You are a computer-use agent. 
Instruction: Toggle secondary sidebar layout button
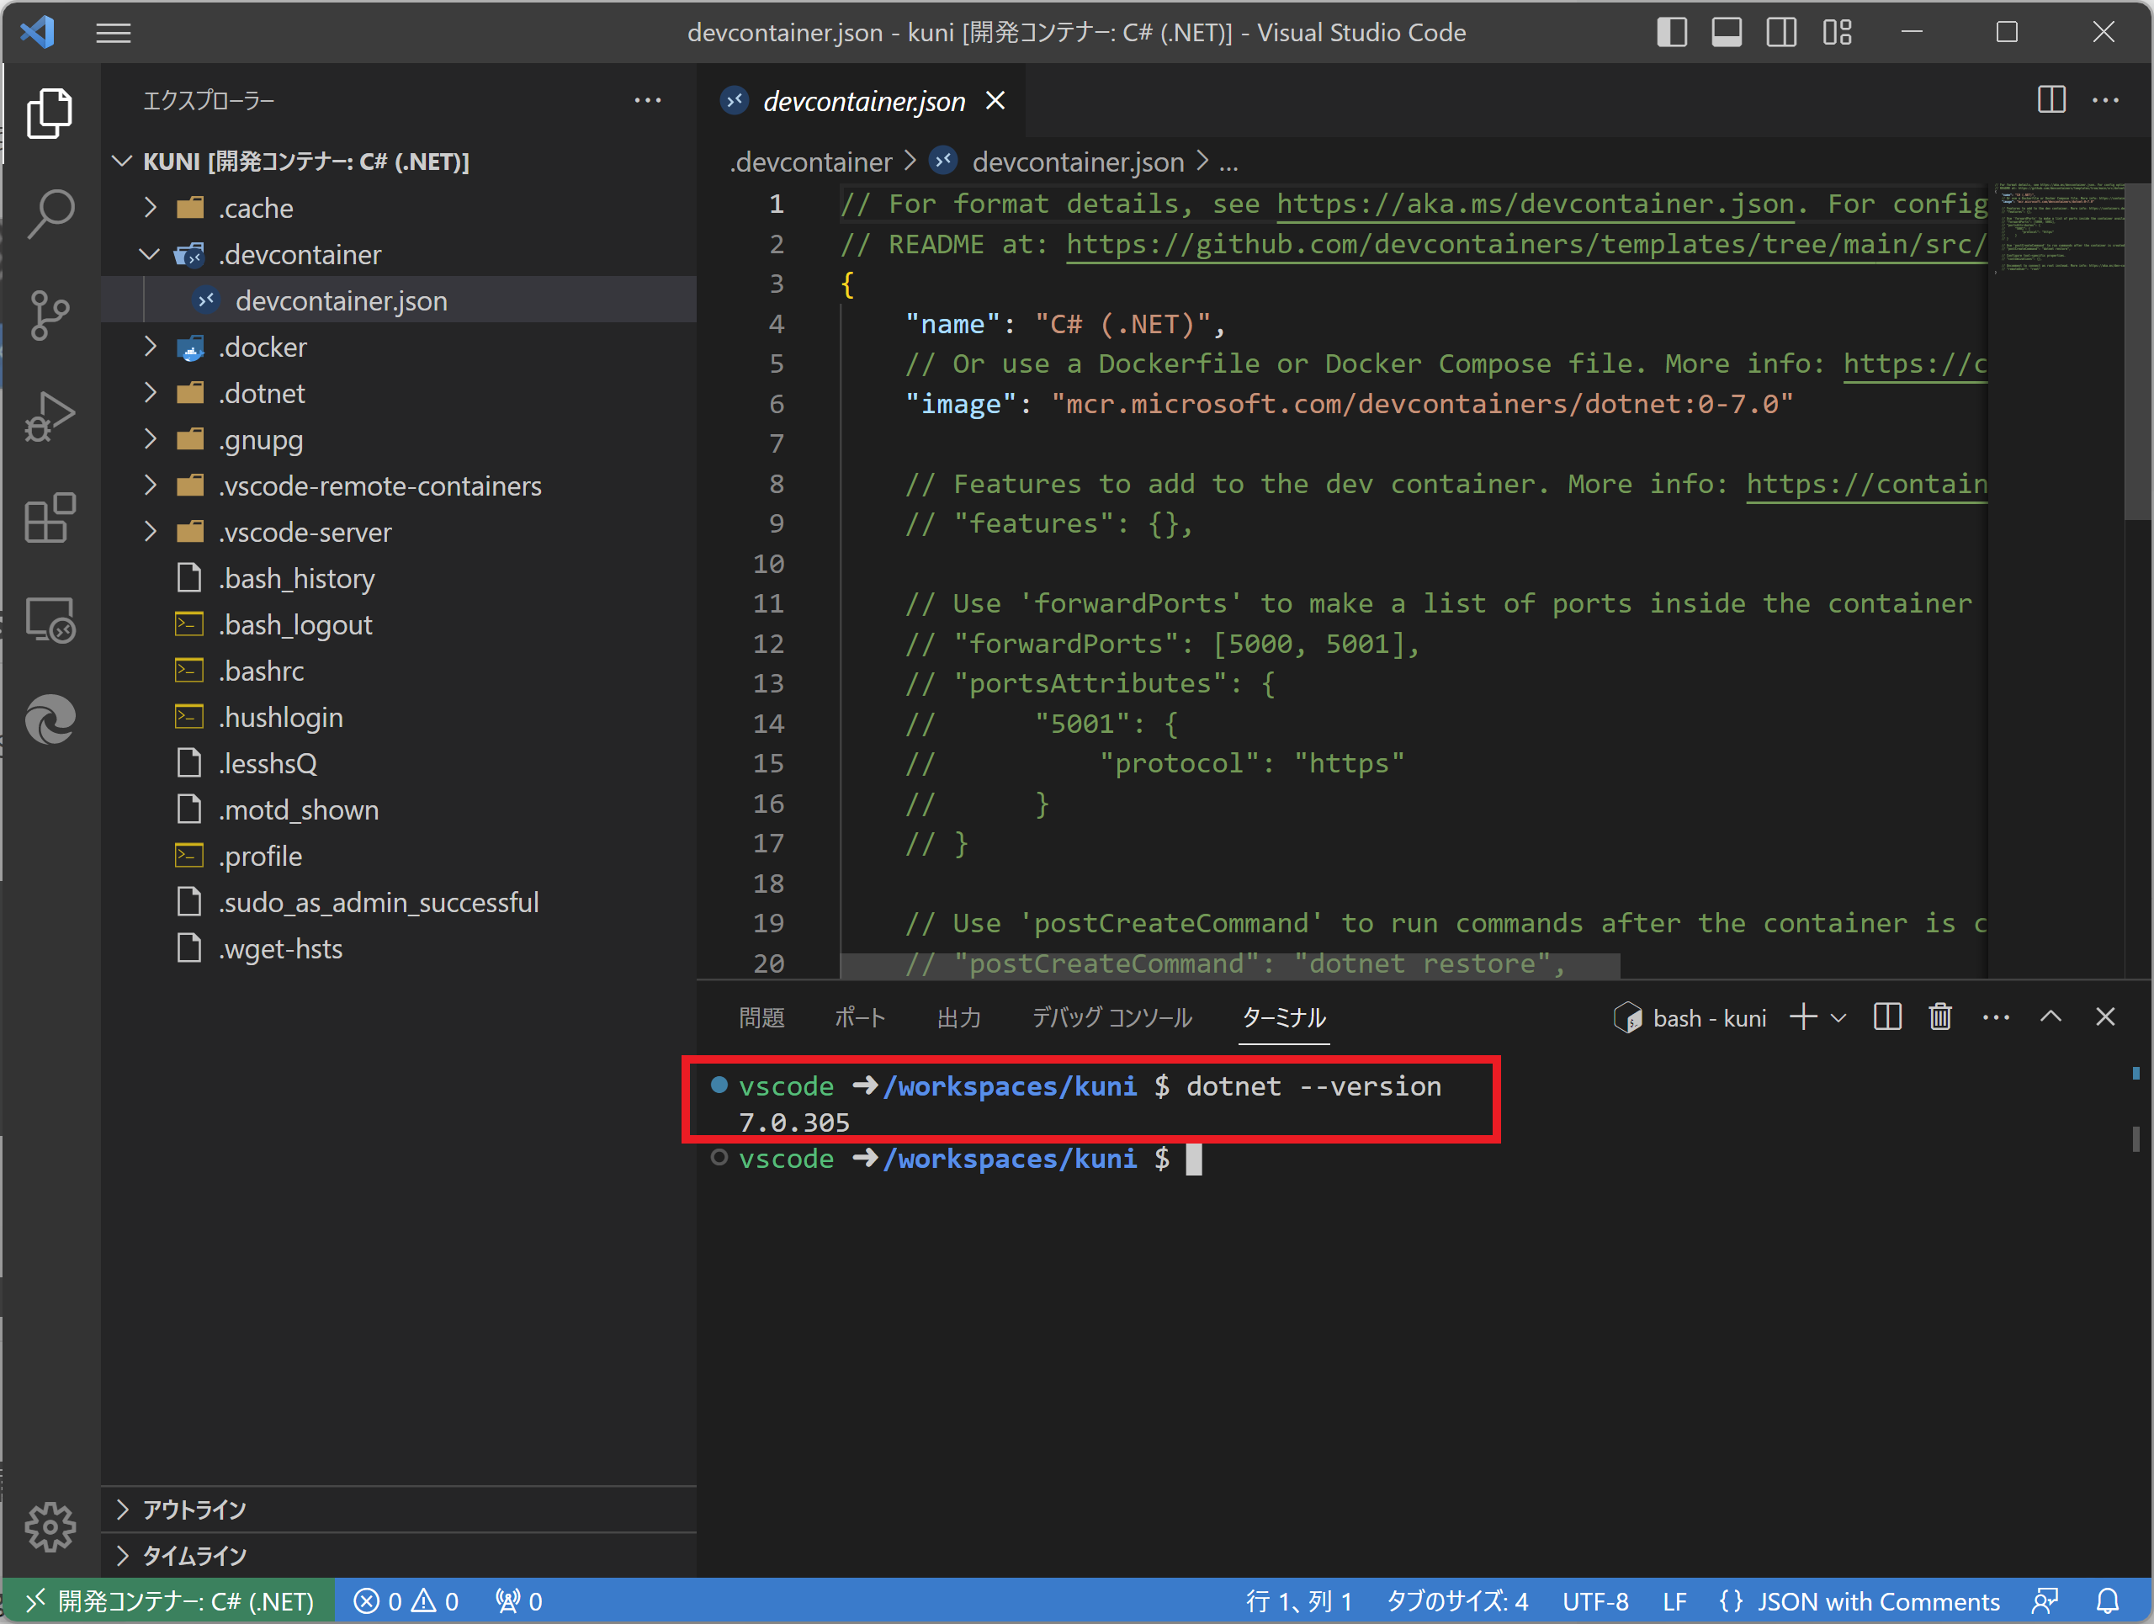(1782, 32)
